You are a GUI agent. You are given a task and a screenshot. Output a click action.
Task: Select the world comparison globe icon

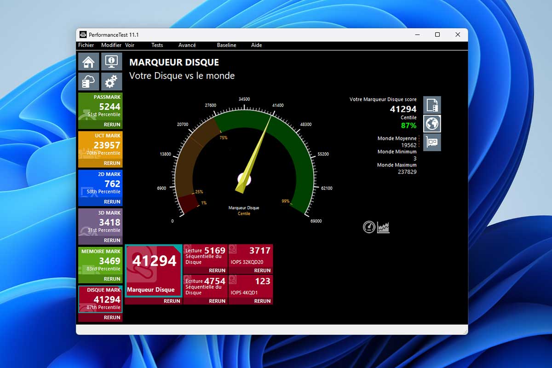pos(432,123)
